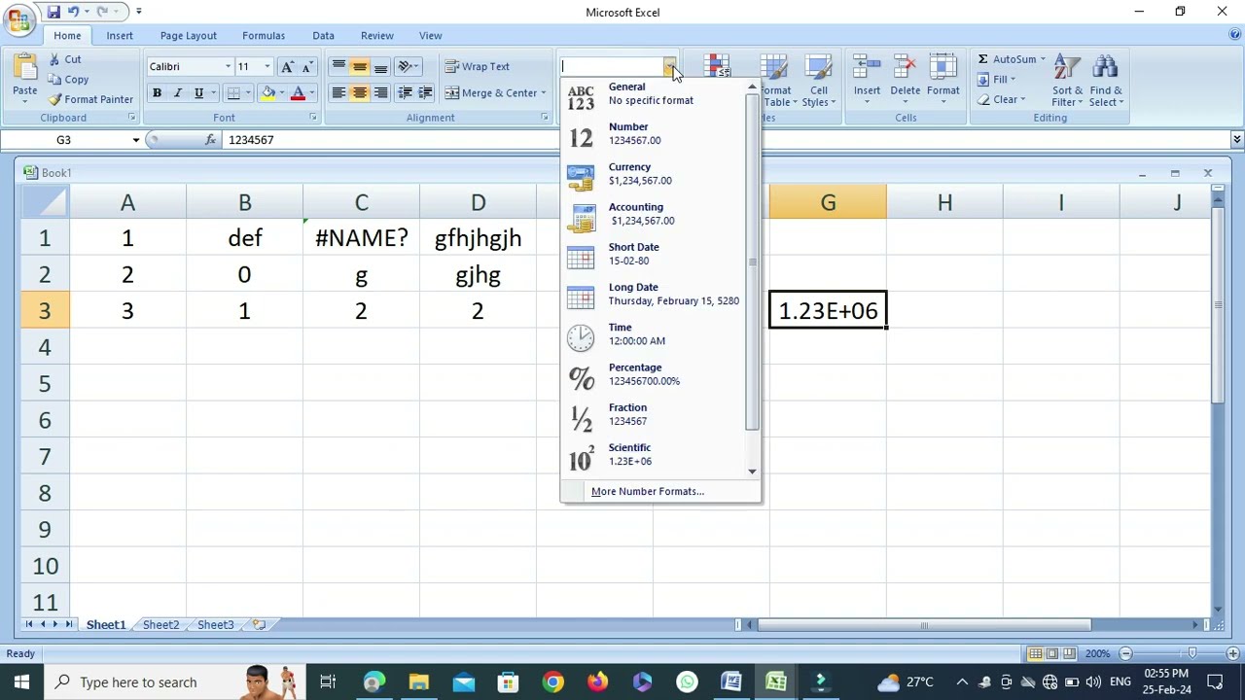Open Find & Select
The width and height of the screenshot is (1245, 700).
1106,80
